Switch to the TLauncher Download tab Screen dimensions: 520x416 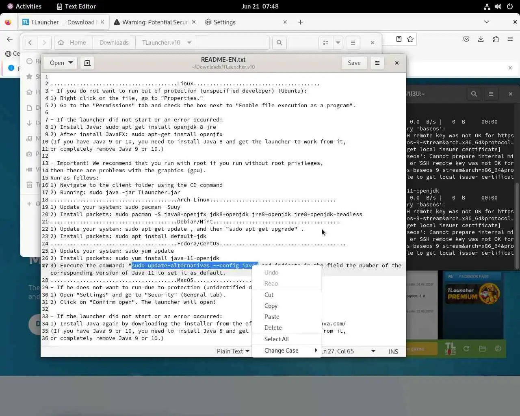(x=63, y=22)
